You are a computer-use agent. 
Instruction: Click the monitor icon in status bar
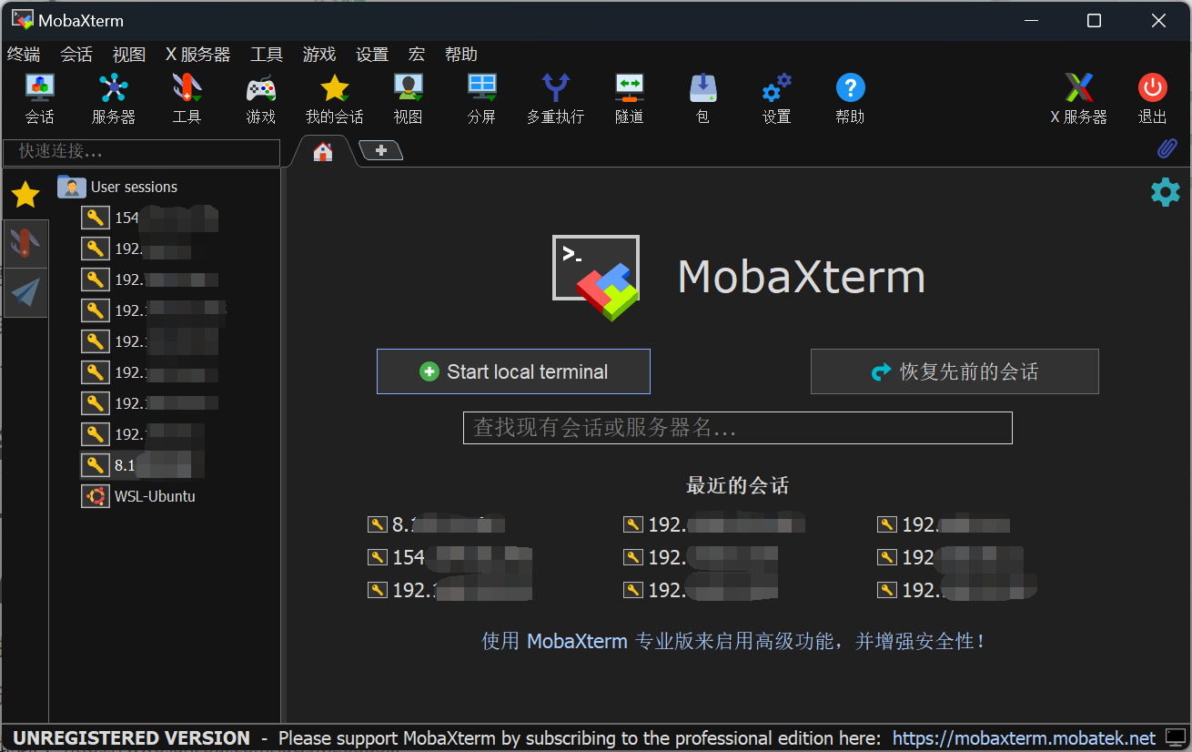click(x=1176, y=737)
